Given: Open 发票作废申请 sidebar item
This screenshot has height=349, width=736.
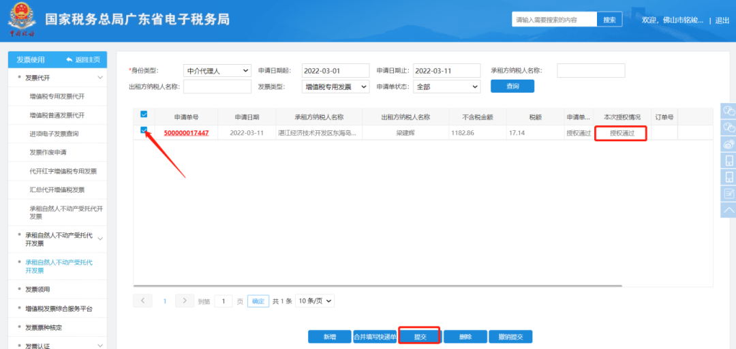Looking at the screenshot, I should coord(48,153).
